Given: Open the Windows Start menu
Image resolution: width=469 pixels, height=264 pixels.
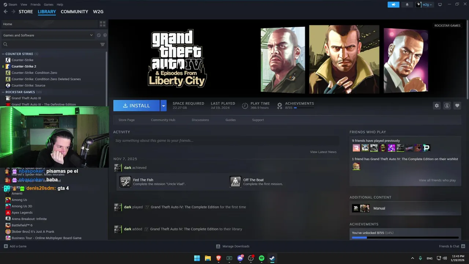Looking at the screenshot, I should pos(197,258).
